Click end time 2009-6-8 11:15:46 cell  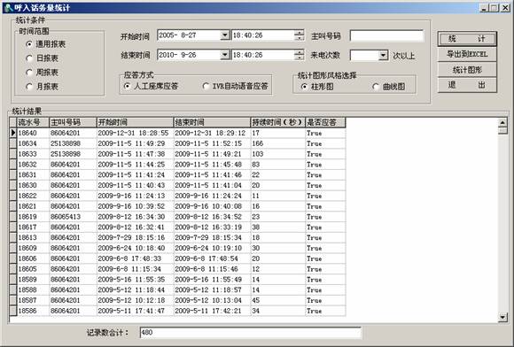point(212,269)
